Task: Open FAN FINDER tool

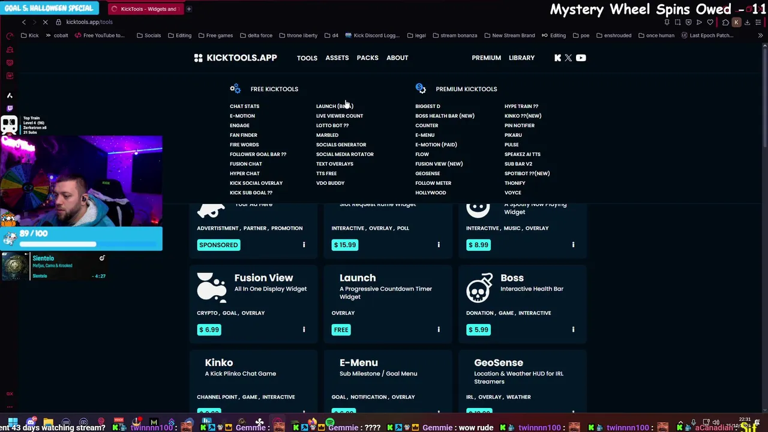Action: (243, 135)
